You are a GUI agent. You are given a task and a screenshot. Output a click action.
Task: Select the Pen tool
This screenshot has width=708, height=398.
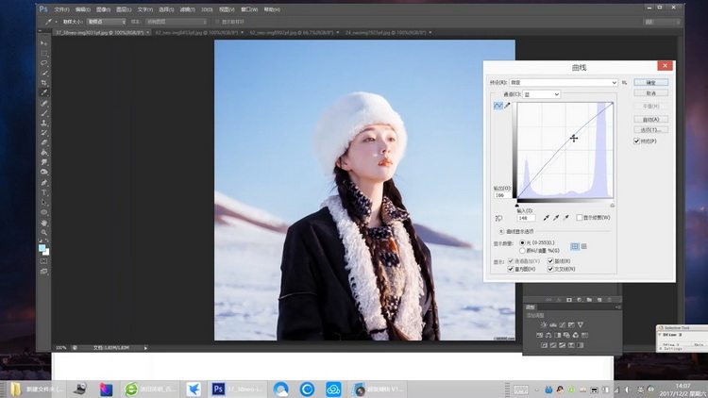(43, 183)
